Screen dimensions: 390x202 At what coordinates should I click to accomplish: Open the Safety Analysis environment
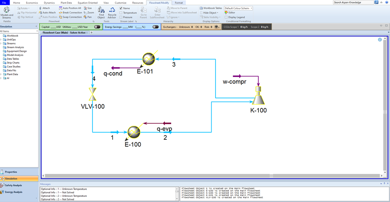(19, 185)
